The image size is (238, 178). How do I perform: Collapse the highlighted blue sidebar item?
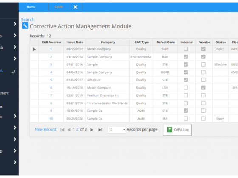tap(13, 71)
